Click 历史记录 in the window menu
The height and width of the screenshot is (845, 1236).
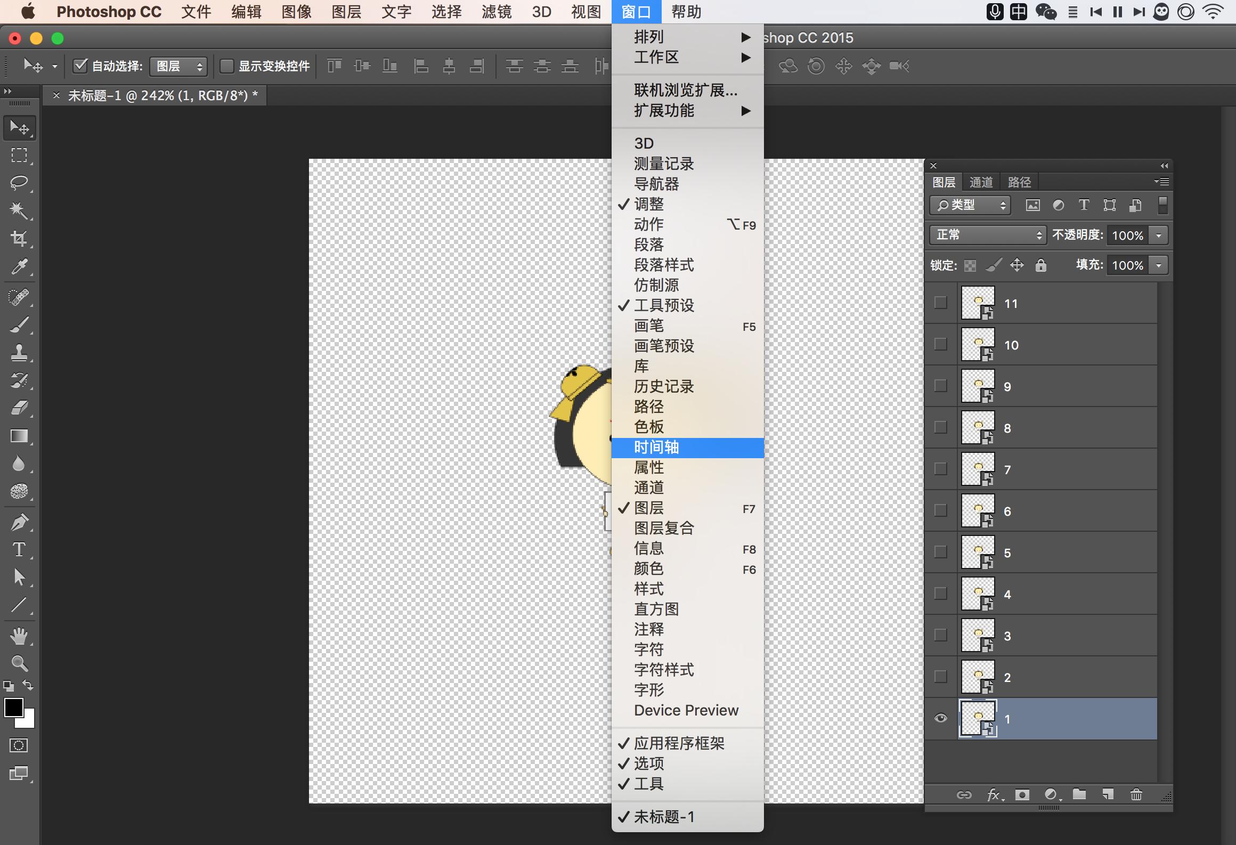point(664,386)
